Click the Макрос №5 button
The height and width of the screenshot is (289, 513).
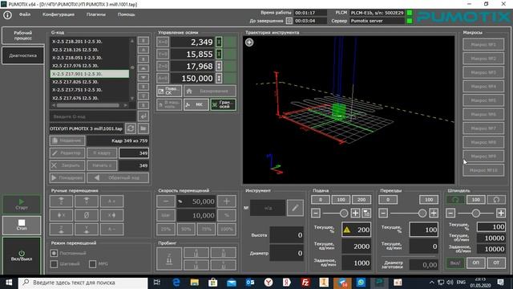(483, 100)
